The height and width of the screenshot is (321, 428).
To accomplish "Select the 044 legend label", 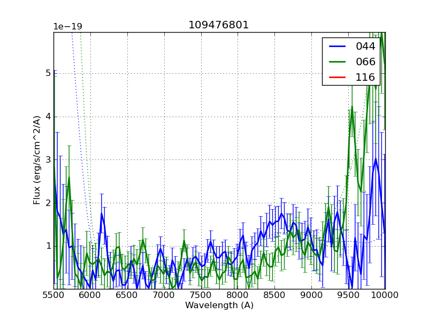I will 365,47.
